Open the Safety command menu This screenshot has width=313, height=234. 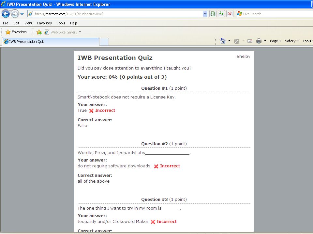(292, 41)
